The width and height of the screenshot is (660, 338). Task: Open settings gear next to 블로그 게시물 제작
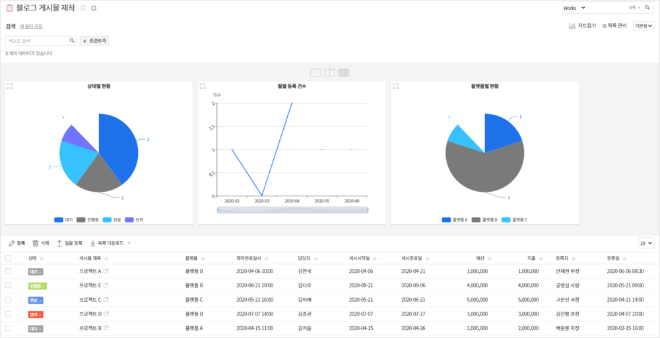[94, 8]
